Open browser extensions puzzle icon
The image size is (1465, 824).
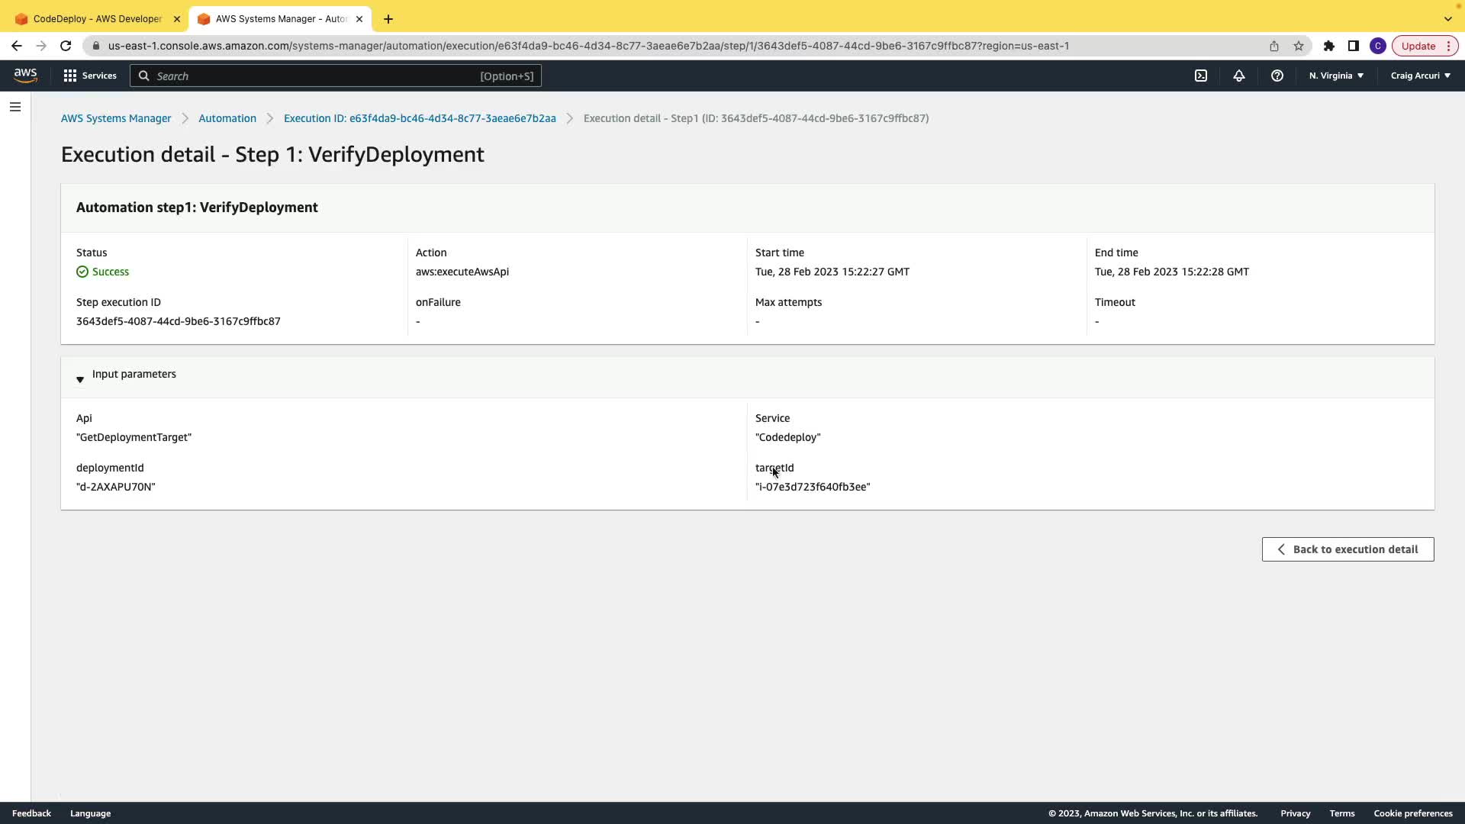point(1329,46)
